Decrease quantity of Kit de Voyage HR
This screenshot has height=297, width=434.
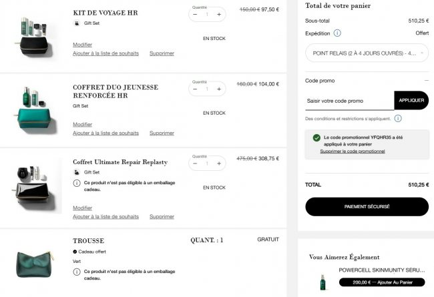coord(195,15)
